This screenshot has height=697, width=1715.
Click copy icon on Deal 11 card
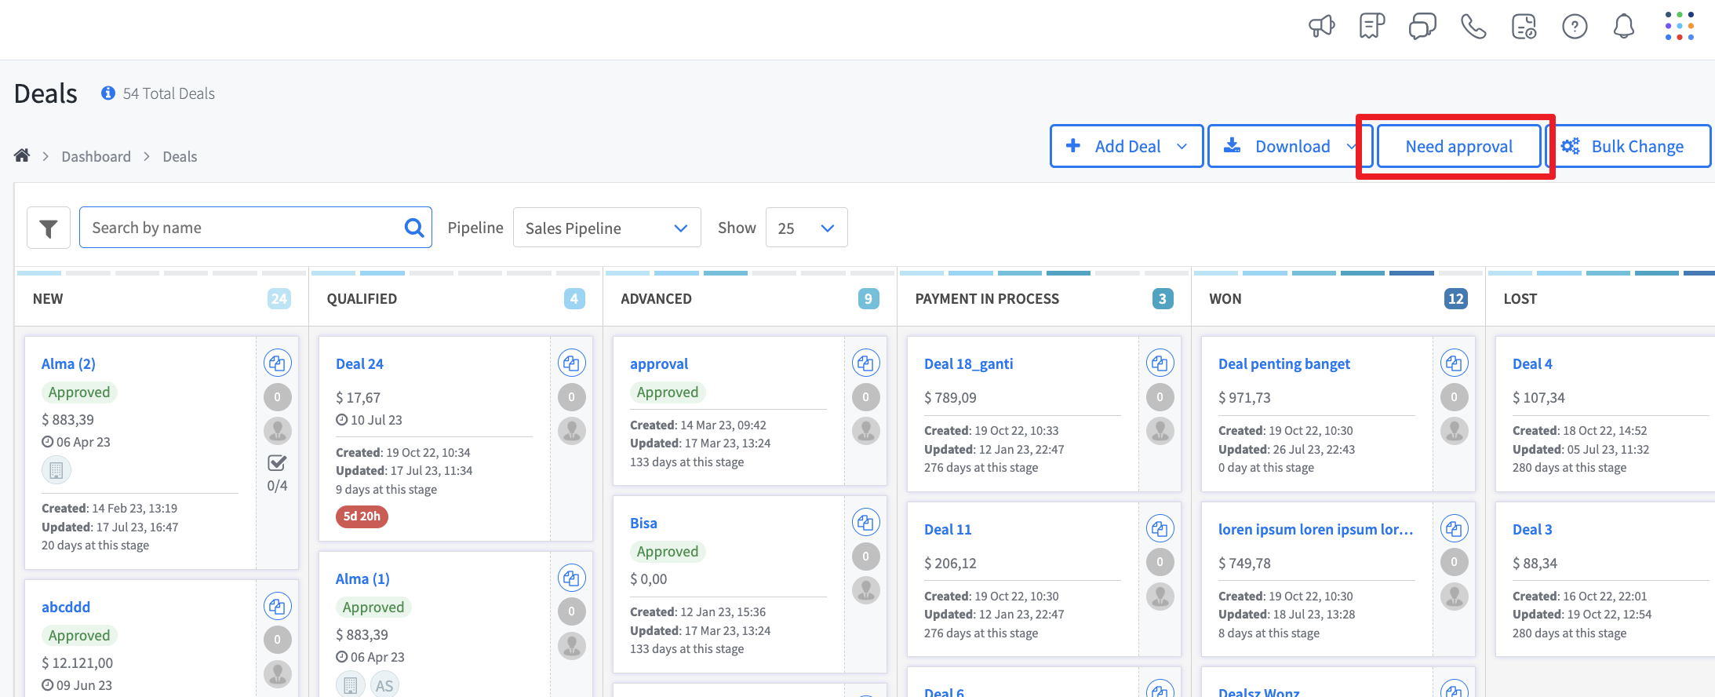1160,529
